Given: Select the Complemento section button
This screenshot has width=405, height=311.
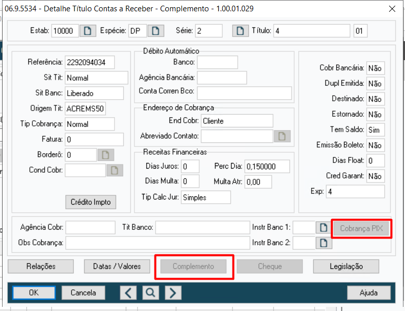Looking at the screenshot, I should [x=194, y=266].
